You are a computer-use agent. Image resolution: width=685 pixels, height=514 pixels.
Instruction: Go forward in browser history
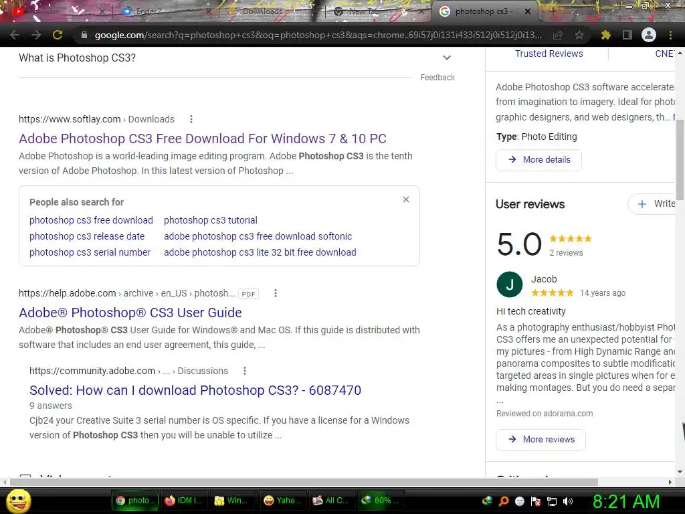coord(36,35)
